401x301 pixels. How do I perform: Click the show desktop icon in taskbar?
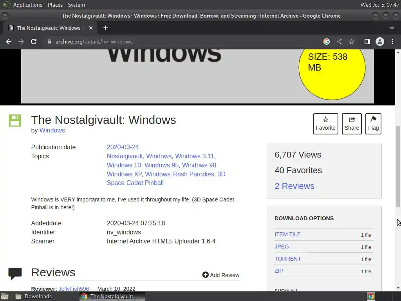[5, 296]
